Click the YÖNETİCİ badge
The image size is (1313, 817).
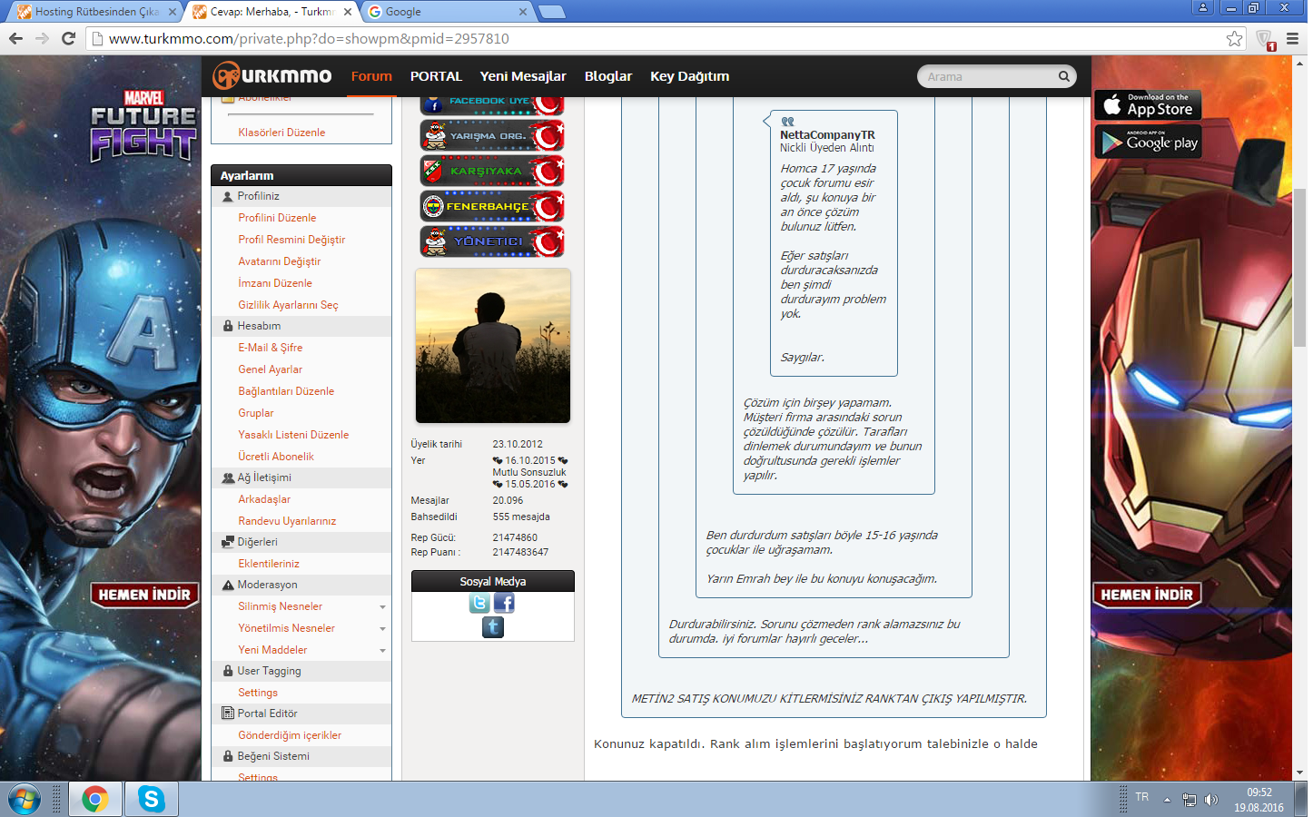pos(492,241)
